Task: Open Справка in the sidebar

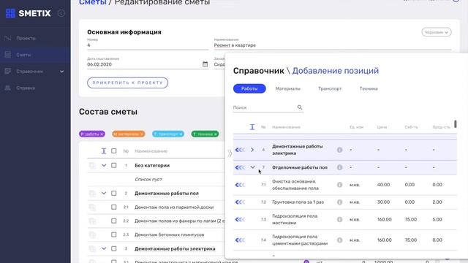Action: pos(26,88)
